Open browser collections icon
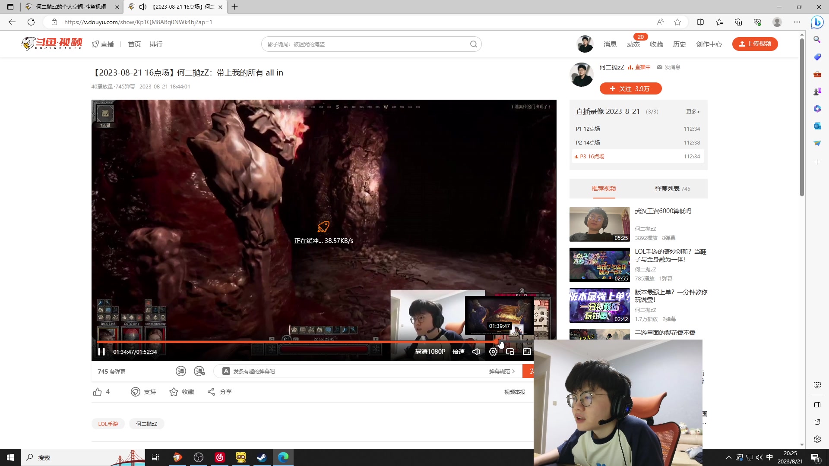The image size is (829, 466). coord(738,22)
